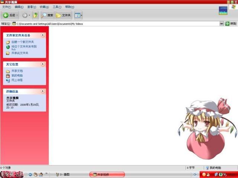Click 创建一个新文件夹 link

[23, 42]
